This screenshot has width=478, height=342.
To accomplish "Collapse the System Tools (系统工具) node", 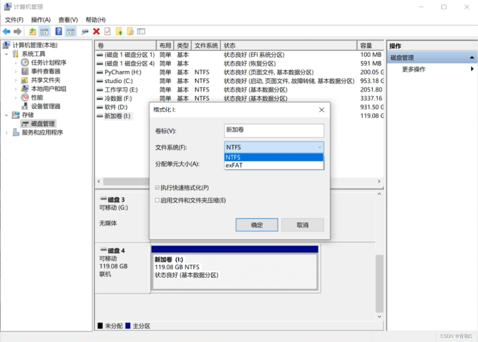I will pyautogui.click(x=6, y=54).
